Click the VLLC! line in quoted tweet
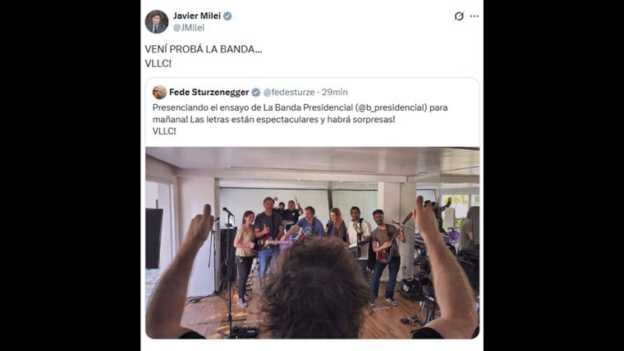This screenshot has height=351, width=624. pos(164,131)
